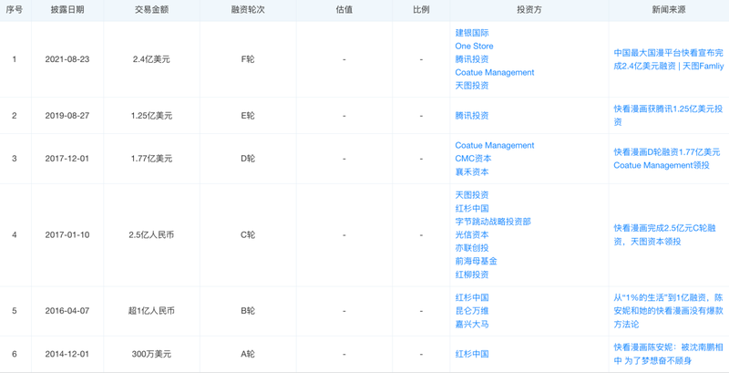Click the 交易金额 column header
This screenshot has height=373, width=729.
coord(151,10)
